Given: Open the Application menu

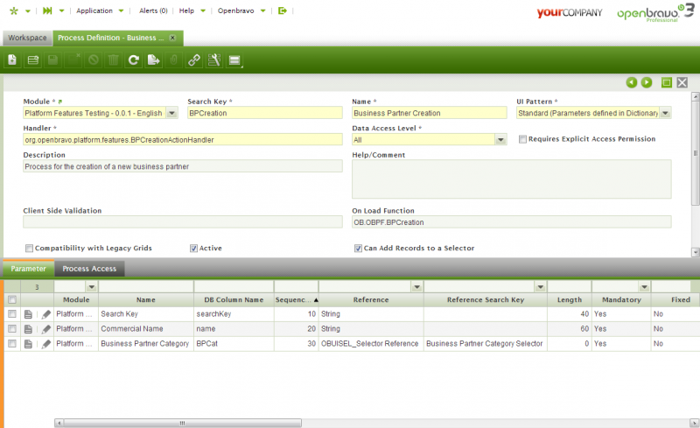Looking at the screenshot, I should (94, 11).
